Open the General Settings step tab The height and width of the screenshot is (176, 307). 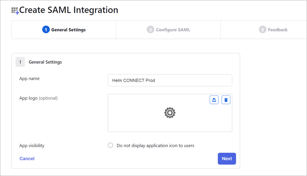[64, 30]
